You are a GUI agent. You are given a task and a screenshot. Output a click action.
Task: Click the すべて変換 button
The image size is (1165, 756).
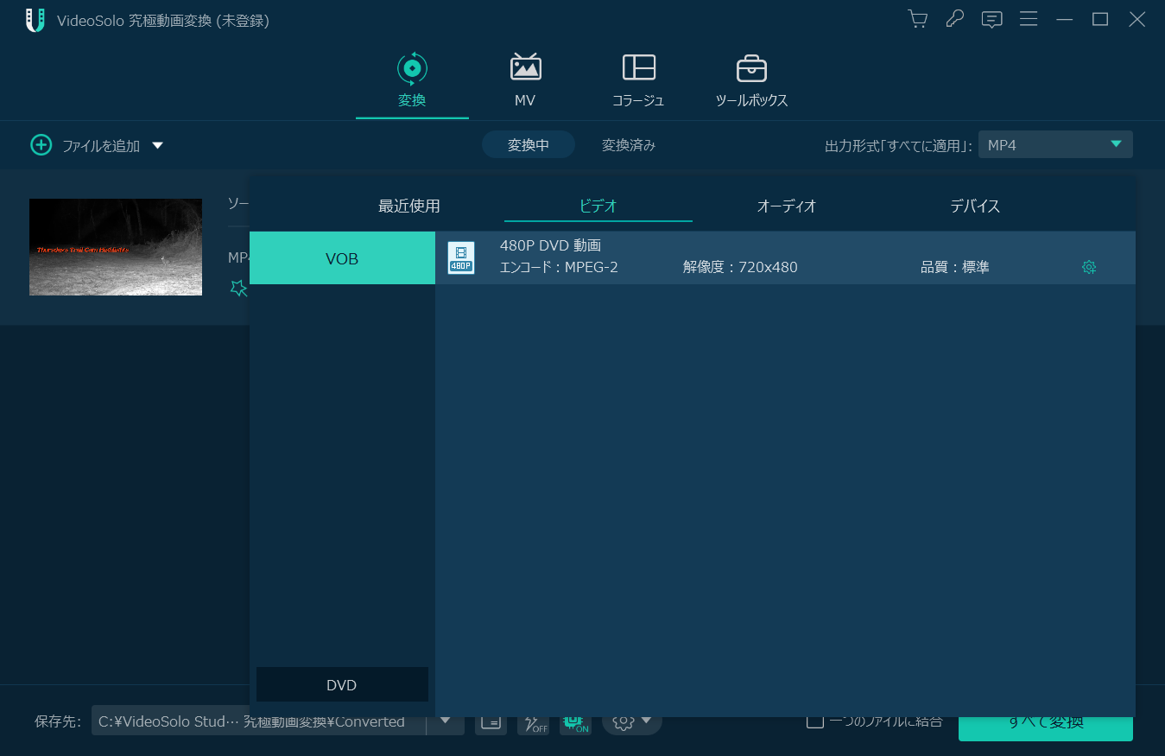[1045, 726]
